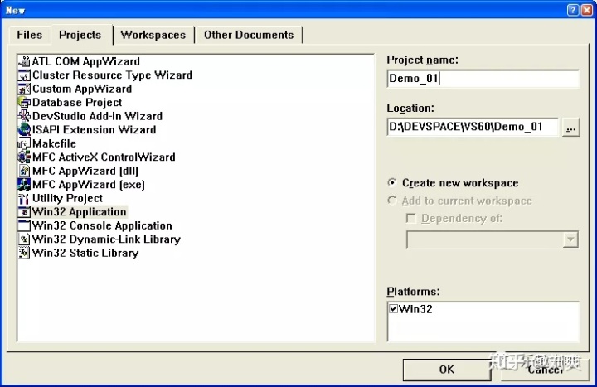Choose Database Project label
The image size is (597, 387).
[x=77, y=103]
